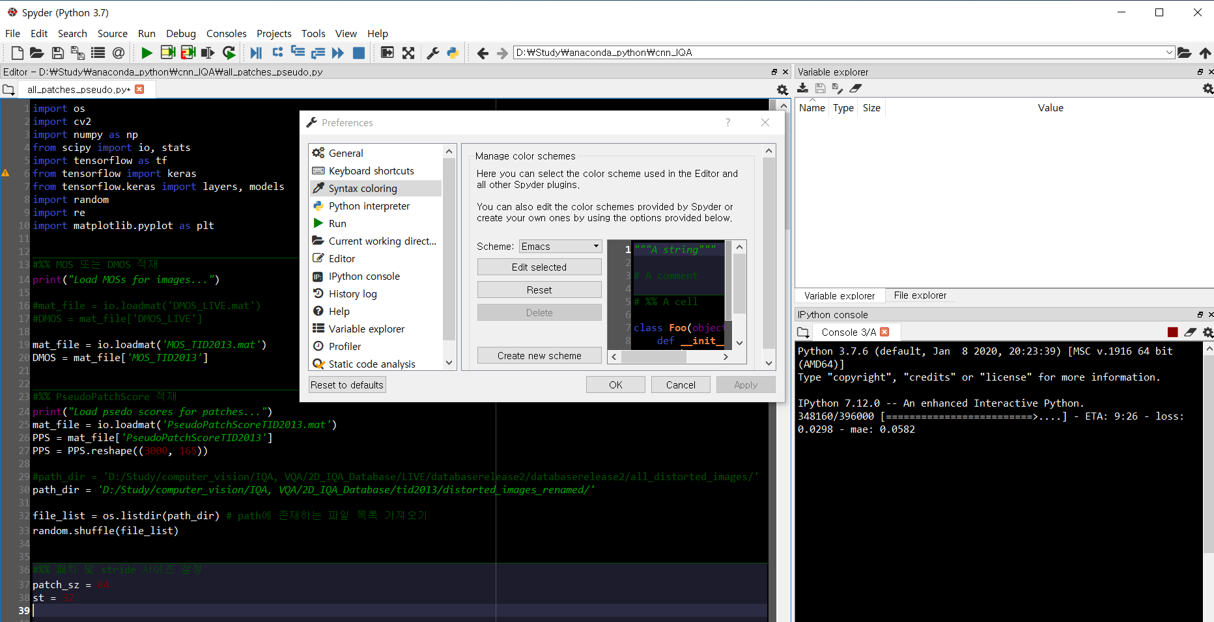
Task: Open the file switcher list icon
Action: 98,53
